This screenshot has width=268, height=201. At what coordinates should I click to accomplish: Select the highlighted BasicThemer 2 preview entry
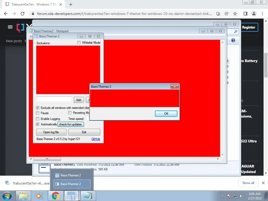[x=72, y=184]
